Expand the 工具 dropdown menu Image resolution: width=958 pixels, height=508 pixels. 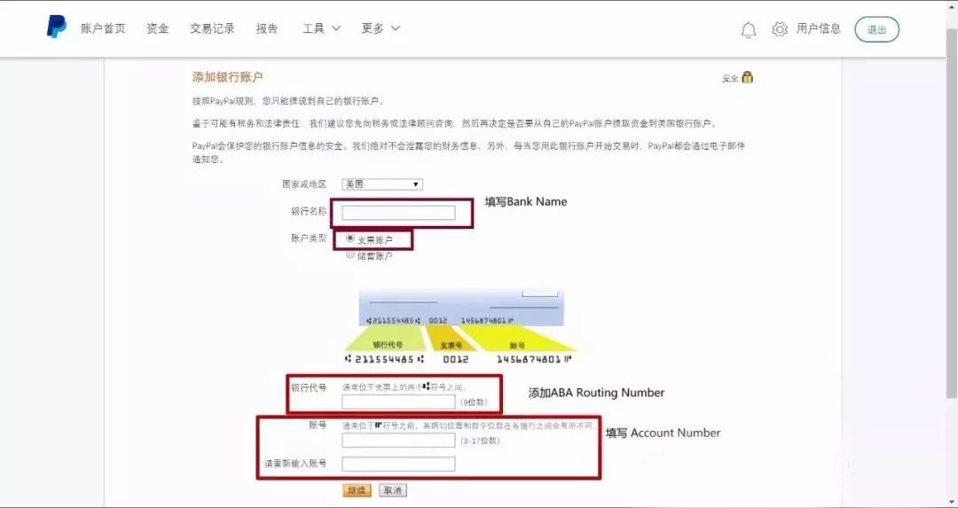tap(321, 28)
